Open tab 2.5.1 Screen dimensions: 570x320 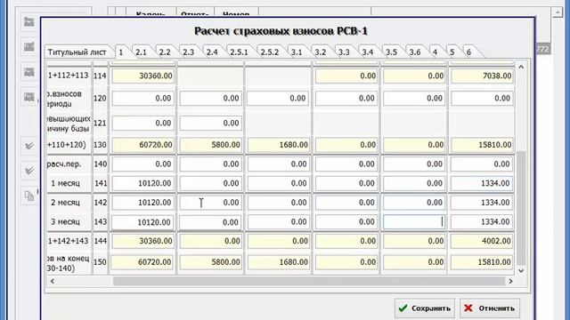(x=239, y=52)
